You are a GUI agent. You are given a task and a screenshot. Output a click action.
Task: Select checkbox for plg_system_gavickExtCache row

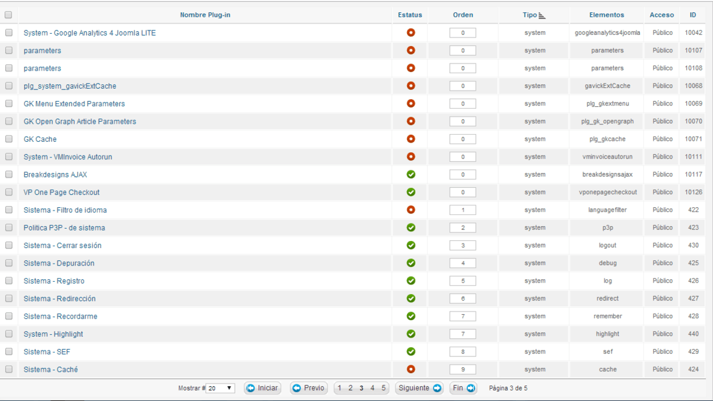[x=8, y=86]
